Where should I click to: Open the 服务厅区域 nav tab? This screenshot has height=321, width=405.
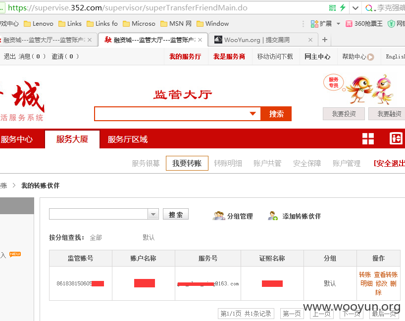pyautogui.click(x=128, y=139)
